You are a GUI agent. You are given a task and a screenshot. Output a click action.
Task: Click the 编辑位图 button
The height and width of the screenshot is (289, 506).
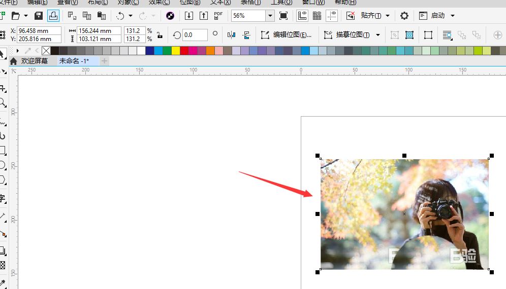(287, 35)
